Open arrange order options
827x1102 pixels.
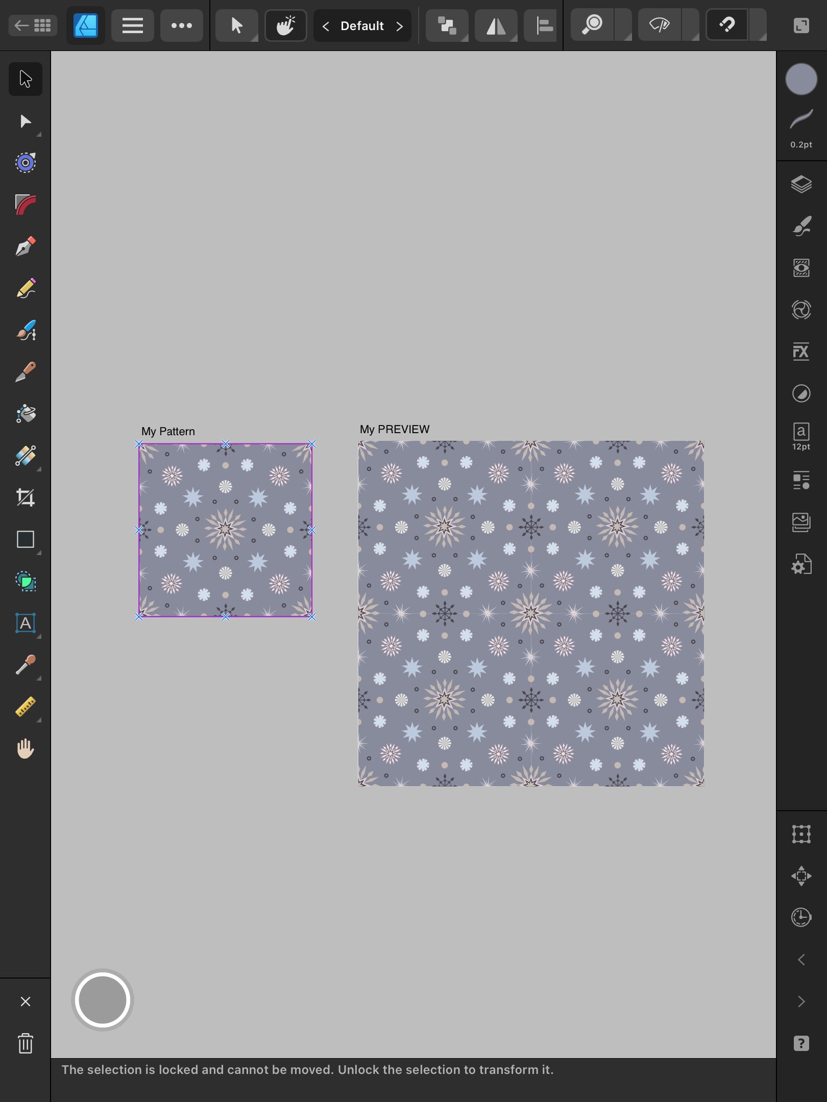click(447, 25)
